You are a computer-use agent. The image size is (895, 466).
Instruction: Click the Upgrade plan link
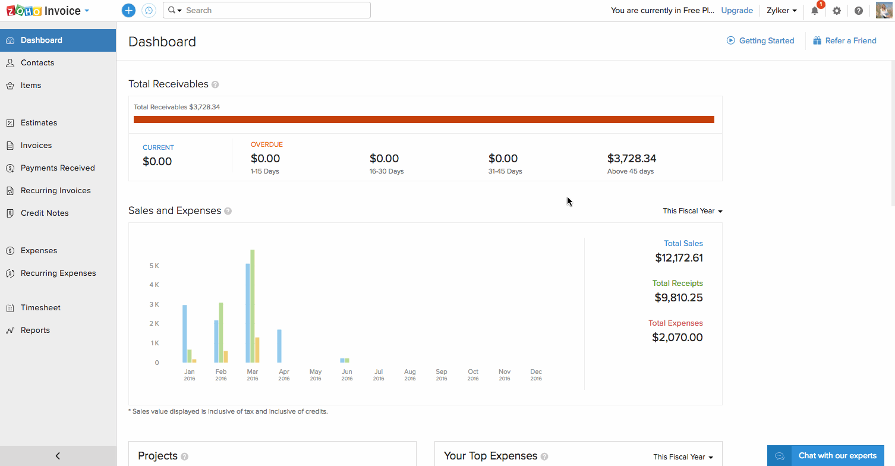[737, 11]
